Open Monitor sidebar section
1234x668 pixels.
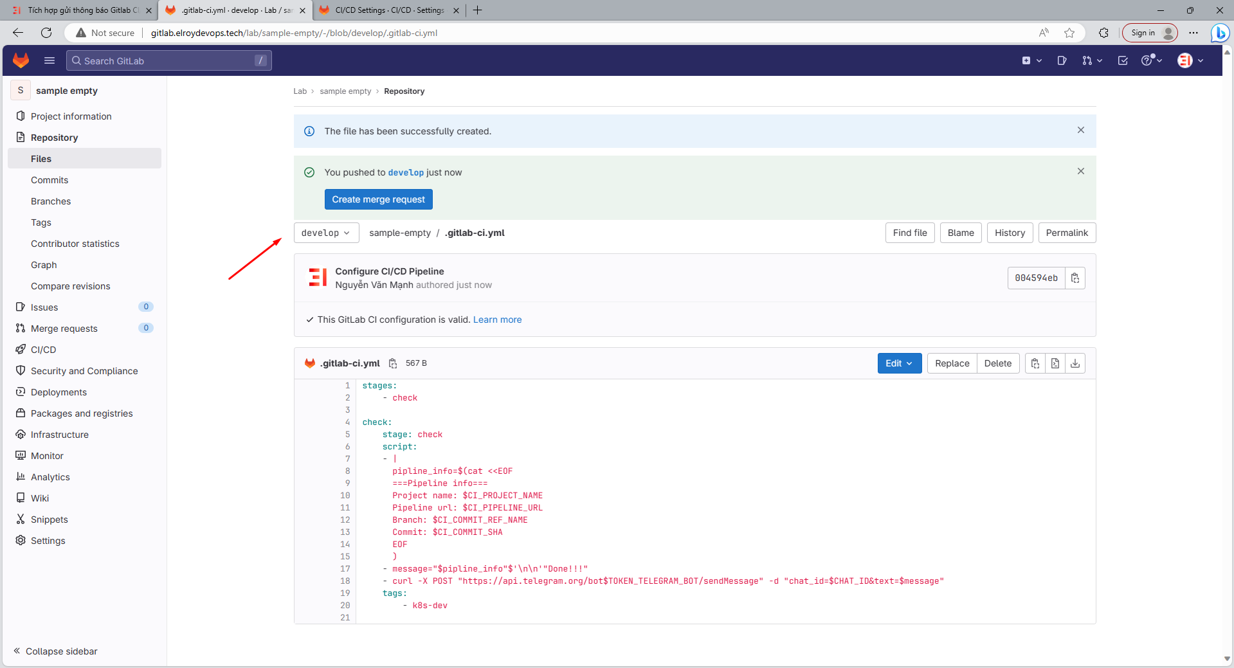click(x=84, y=456)
